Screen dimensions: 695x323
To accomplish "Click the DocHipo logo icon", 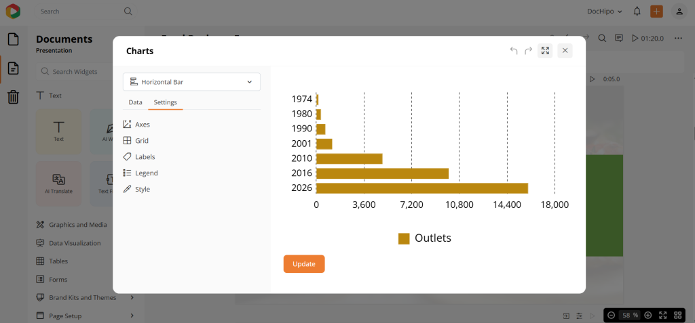I will coord(14,11).
